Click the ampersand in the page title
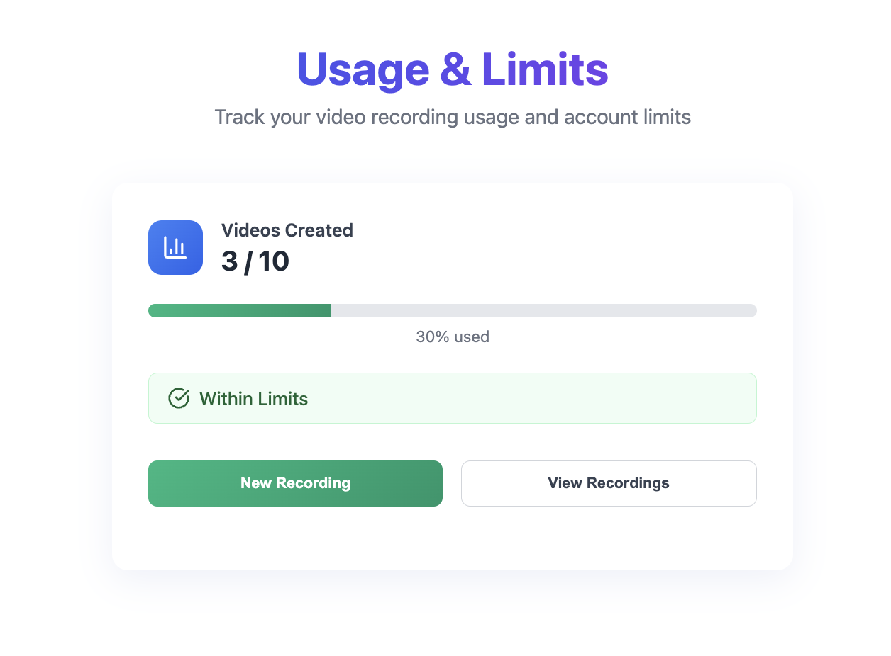Image resolution: width=891 pixels, height=656 pixels. 455,69
